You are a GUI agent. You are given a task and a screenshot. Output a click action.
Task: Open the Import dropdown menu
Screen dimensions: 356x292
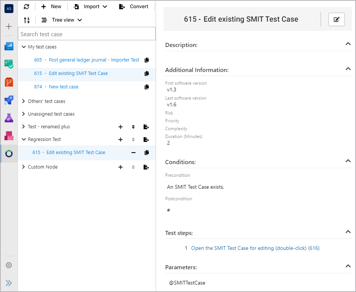pyautogui.click(x=90, y=7)
